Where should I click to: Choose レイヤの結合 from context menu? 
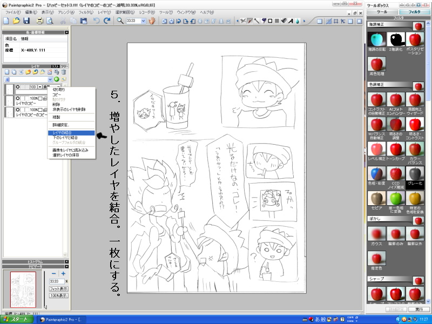coord(71,133)
